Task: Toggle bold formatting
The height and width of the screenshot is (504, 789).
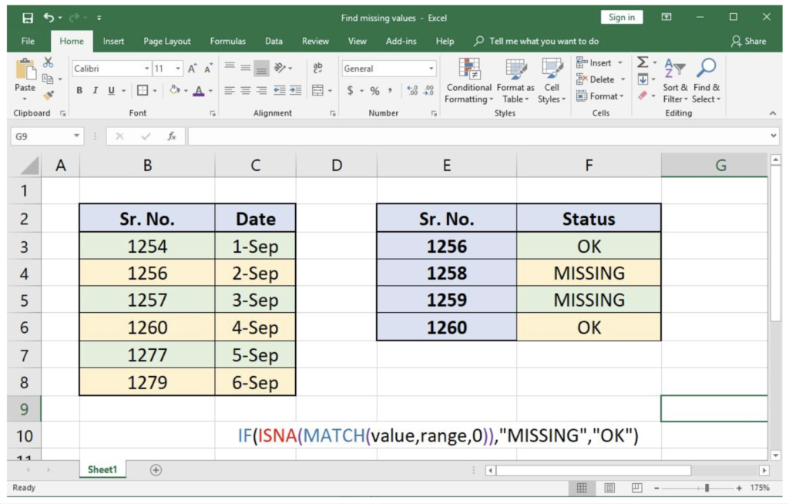Action: click(x=79, y=90)
